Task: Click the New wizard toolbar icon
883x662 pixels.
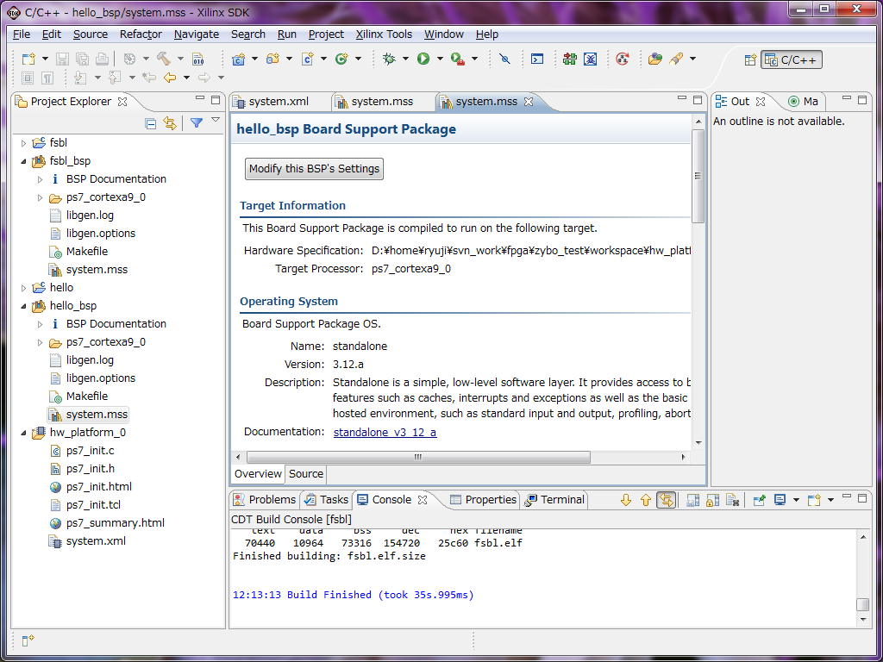Action: [x=28, y=59]
